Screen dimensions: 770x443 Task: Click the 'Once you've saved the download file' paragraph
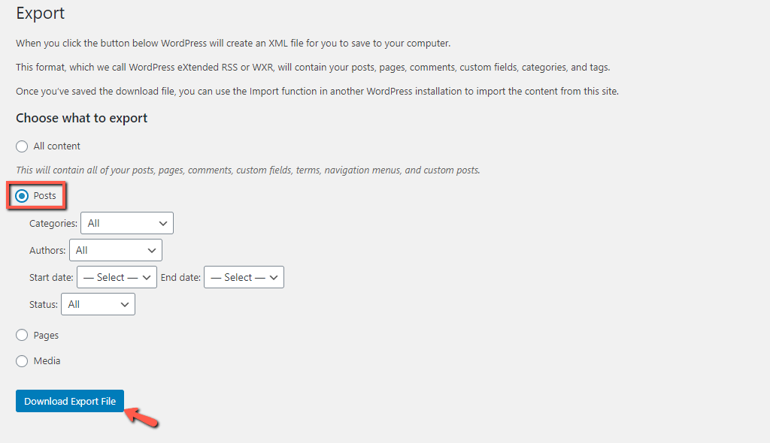pos(317,92)
